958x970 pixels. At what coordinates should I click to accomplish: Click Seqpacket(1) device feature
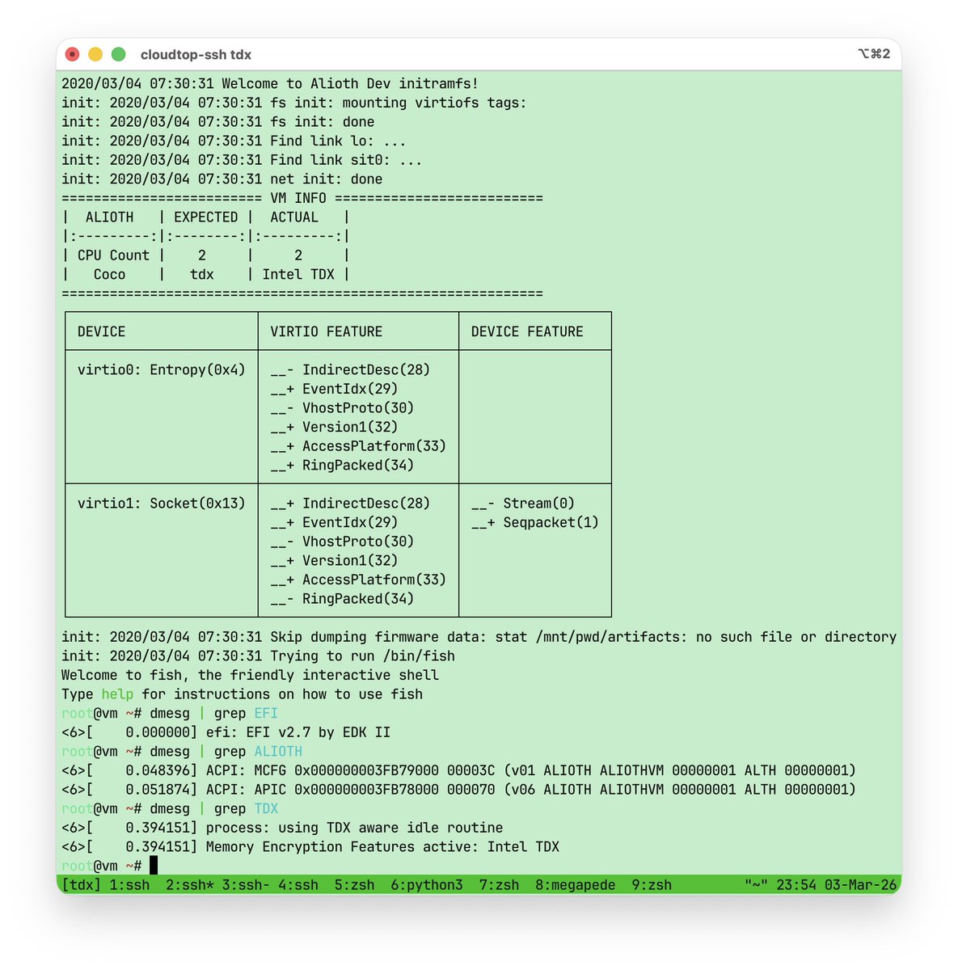[551, 522]
